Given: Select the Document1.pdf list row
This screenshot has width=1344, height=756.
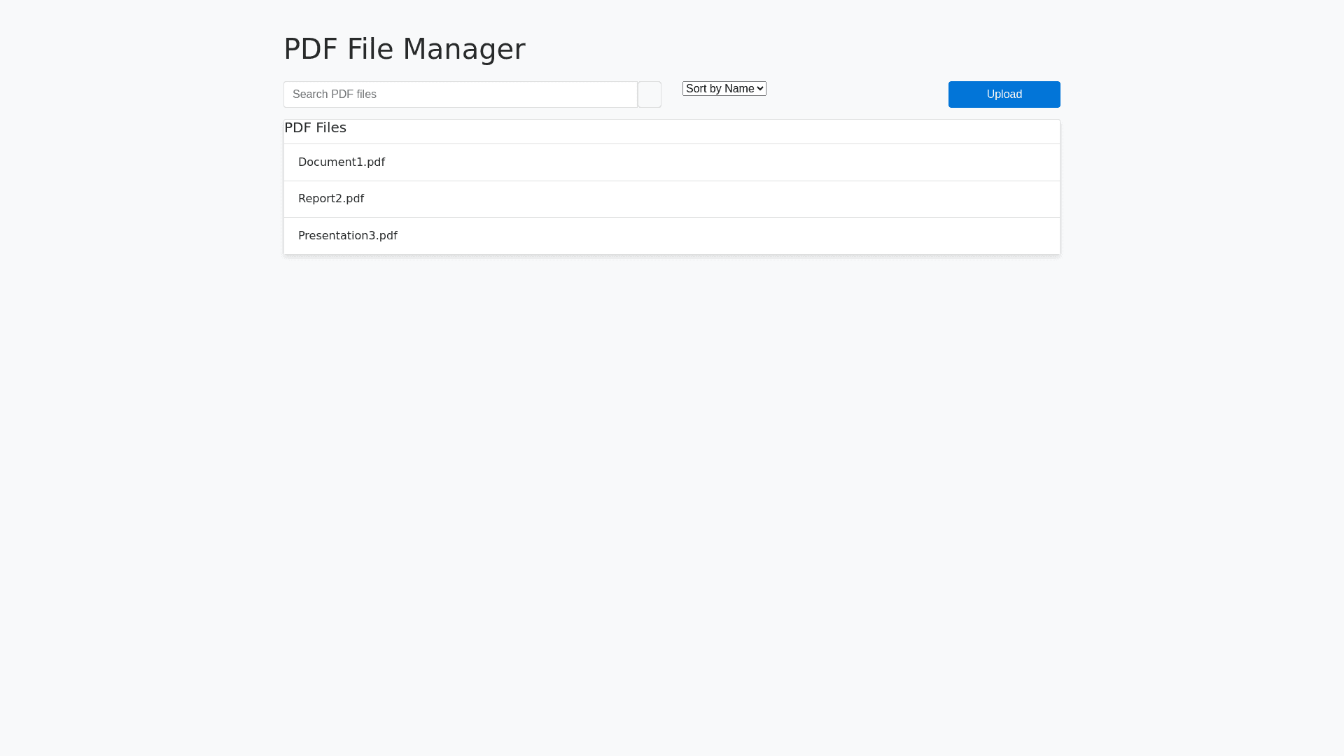Looking at the screenshot, I should (671, 162).
